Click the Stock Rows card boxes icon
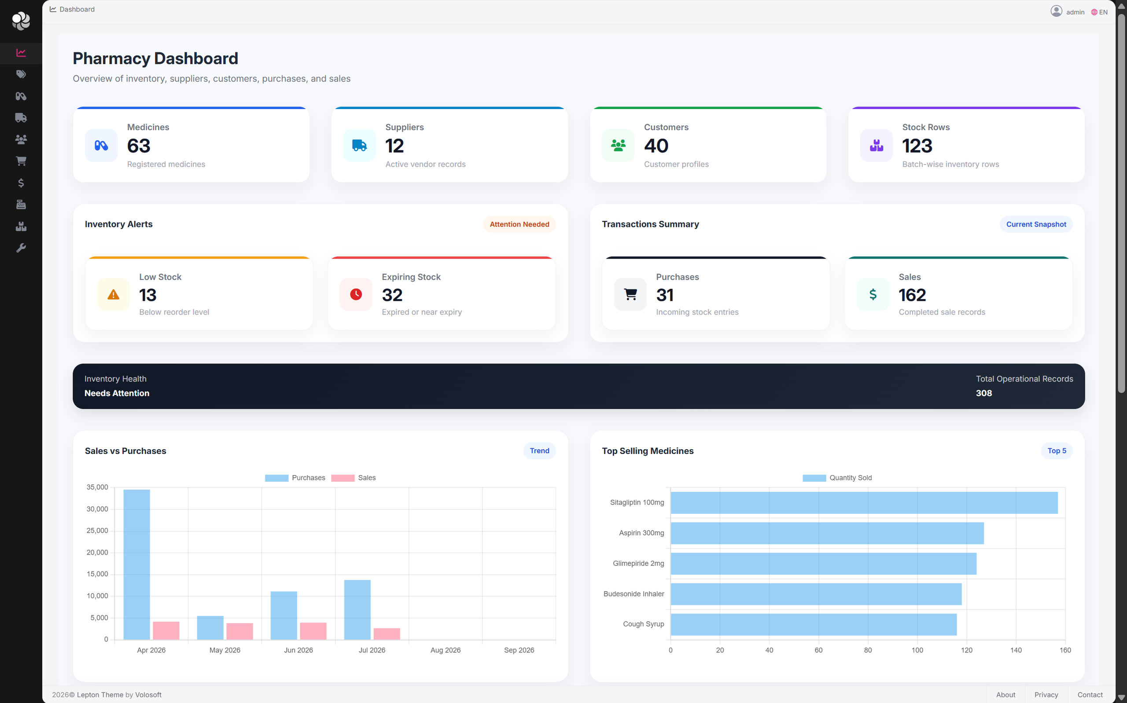The width and height of the screenshot is (1127, 703). (x=877, y=146)
